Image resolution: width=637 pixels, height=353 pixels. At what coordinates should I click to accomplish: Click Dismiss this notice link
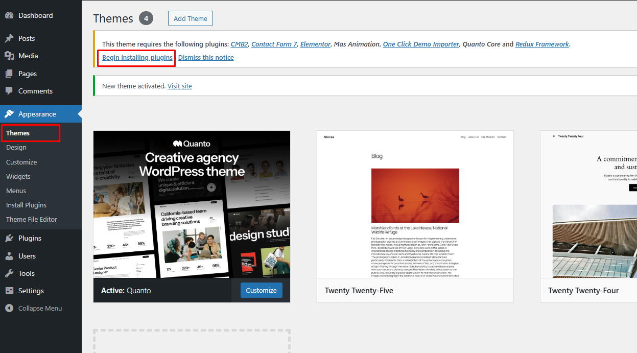[206, 57]
